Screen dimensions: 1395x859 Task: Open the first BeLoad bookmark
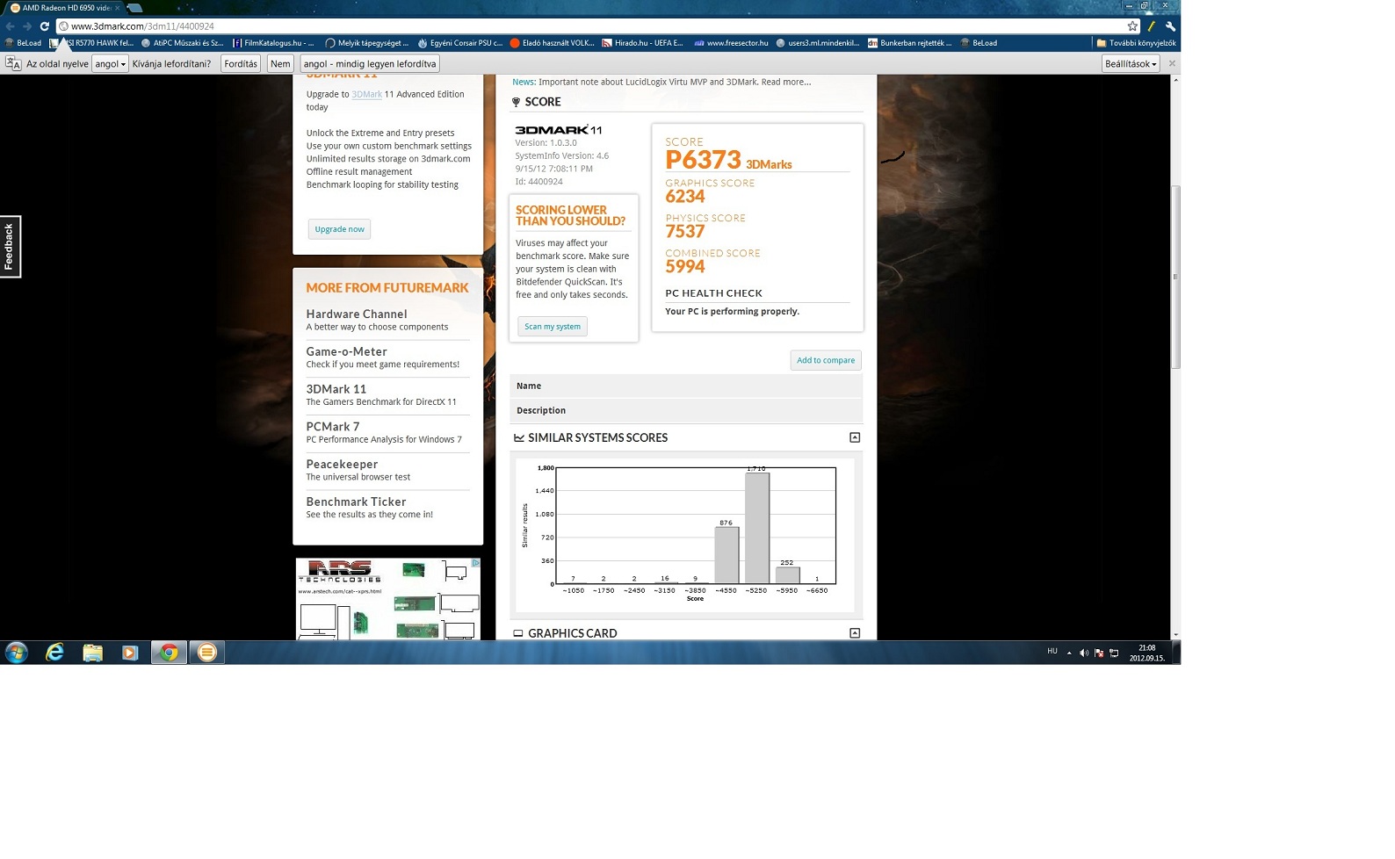pos(23,43)
